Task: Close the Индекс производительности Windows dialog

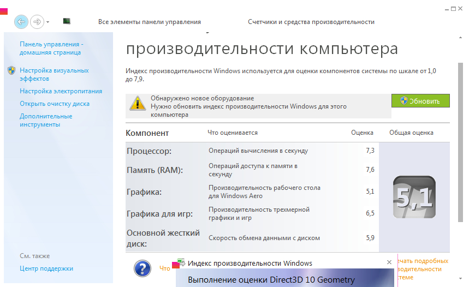Action: (389, 262)
